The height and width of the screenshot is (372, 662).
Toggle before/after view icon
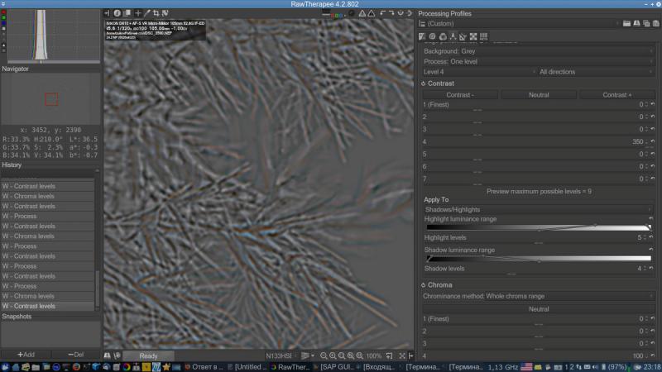[127, 13]
